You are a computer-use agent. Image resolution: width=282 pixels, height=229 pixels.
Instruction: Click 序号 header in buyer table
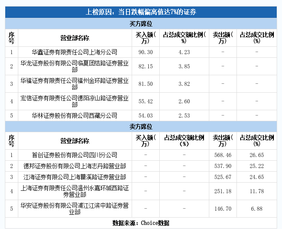pyautogui.click(x=11, y=38)
